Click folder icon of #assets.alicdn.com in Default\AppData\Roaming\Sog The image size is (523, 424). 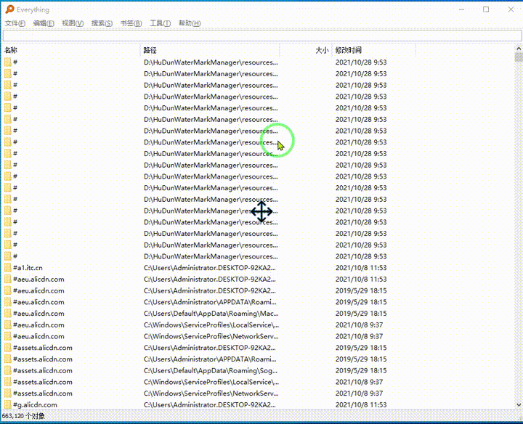click(x=8, y=370)
